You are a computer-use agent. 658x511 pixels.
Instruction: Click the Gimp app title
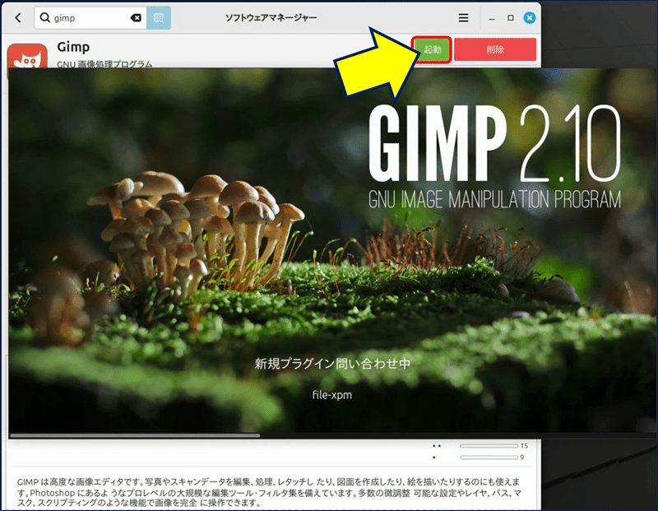pos(73,47)
